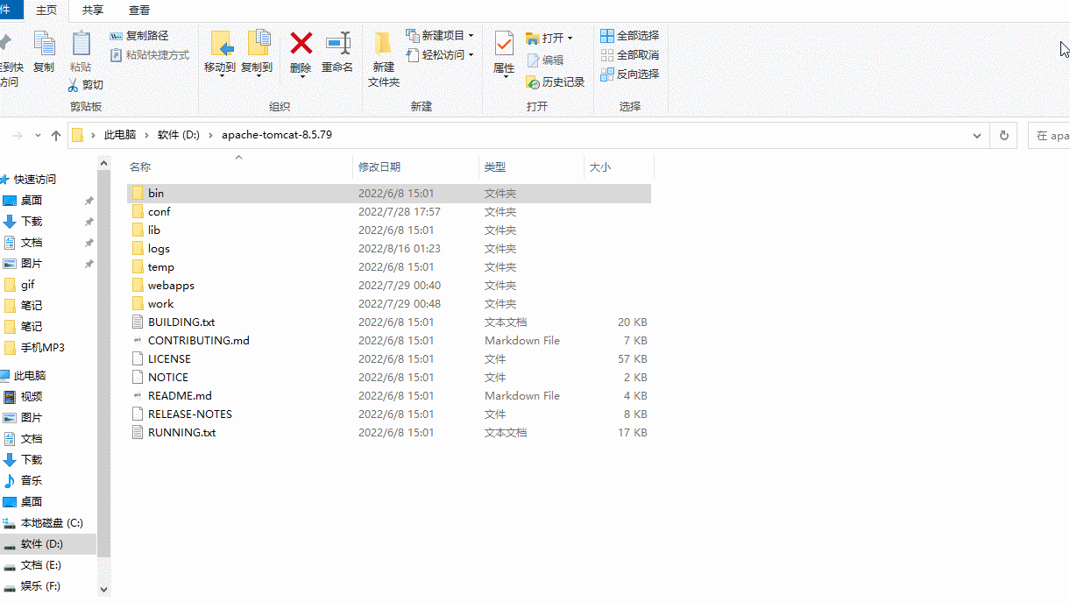Screen dimensions: 1070x602
Task: Click 此电脑 in the address bar
Action: tap(120, 136)
